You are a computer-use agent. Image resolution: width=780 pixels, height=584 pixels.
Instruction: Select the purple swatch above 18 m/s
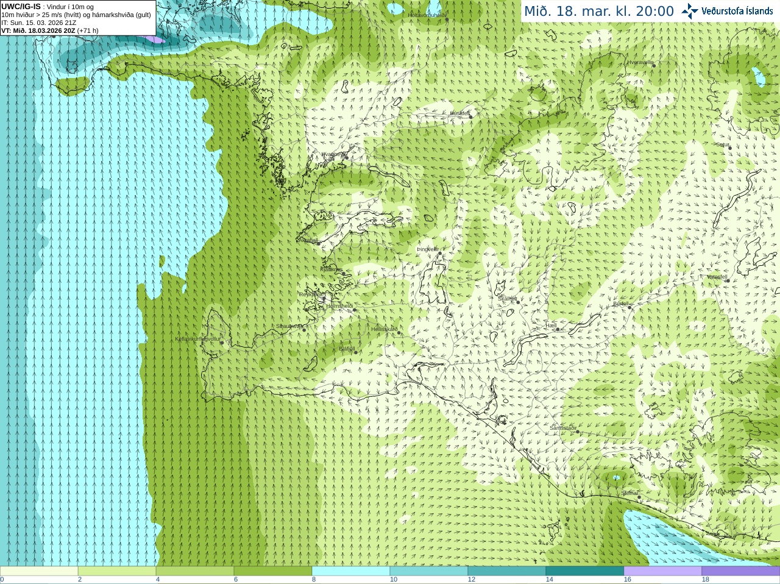[x=741, y=571]
